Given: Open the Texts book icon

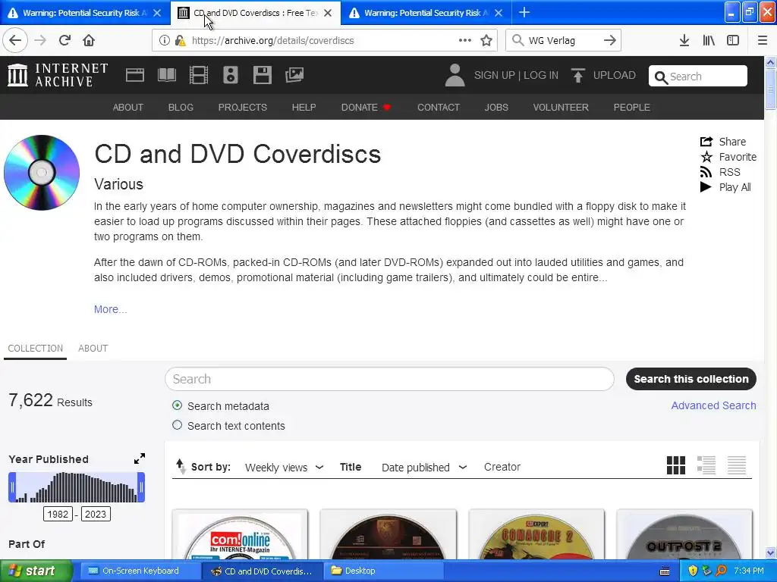Looking at the screenshot, I should pyautogui.click(x=166, y=75).
